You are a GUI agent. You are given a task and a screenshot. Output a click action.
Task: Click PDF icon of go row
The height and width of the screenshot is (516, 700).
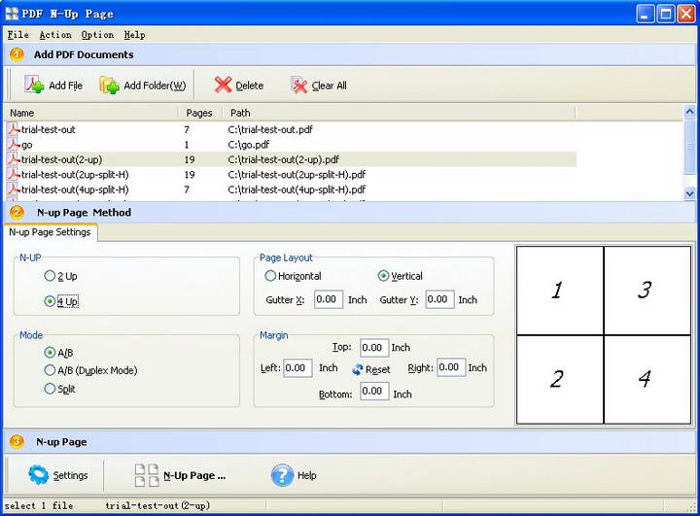click(14, 144)
